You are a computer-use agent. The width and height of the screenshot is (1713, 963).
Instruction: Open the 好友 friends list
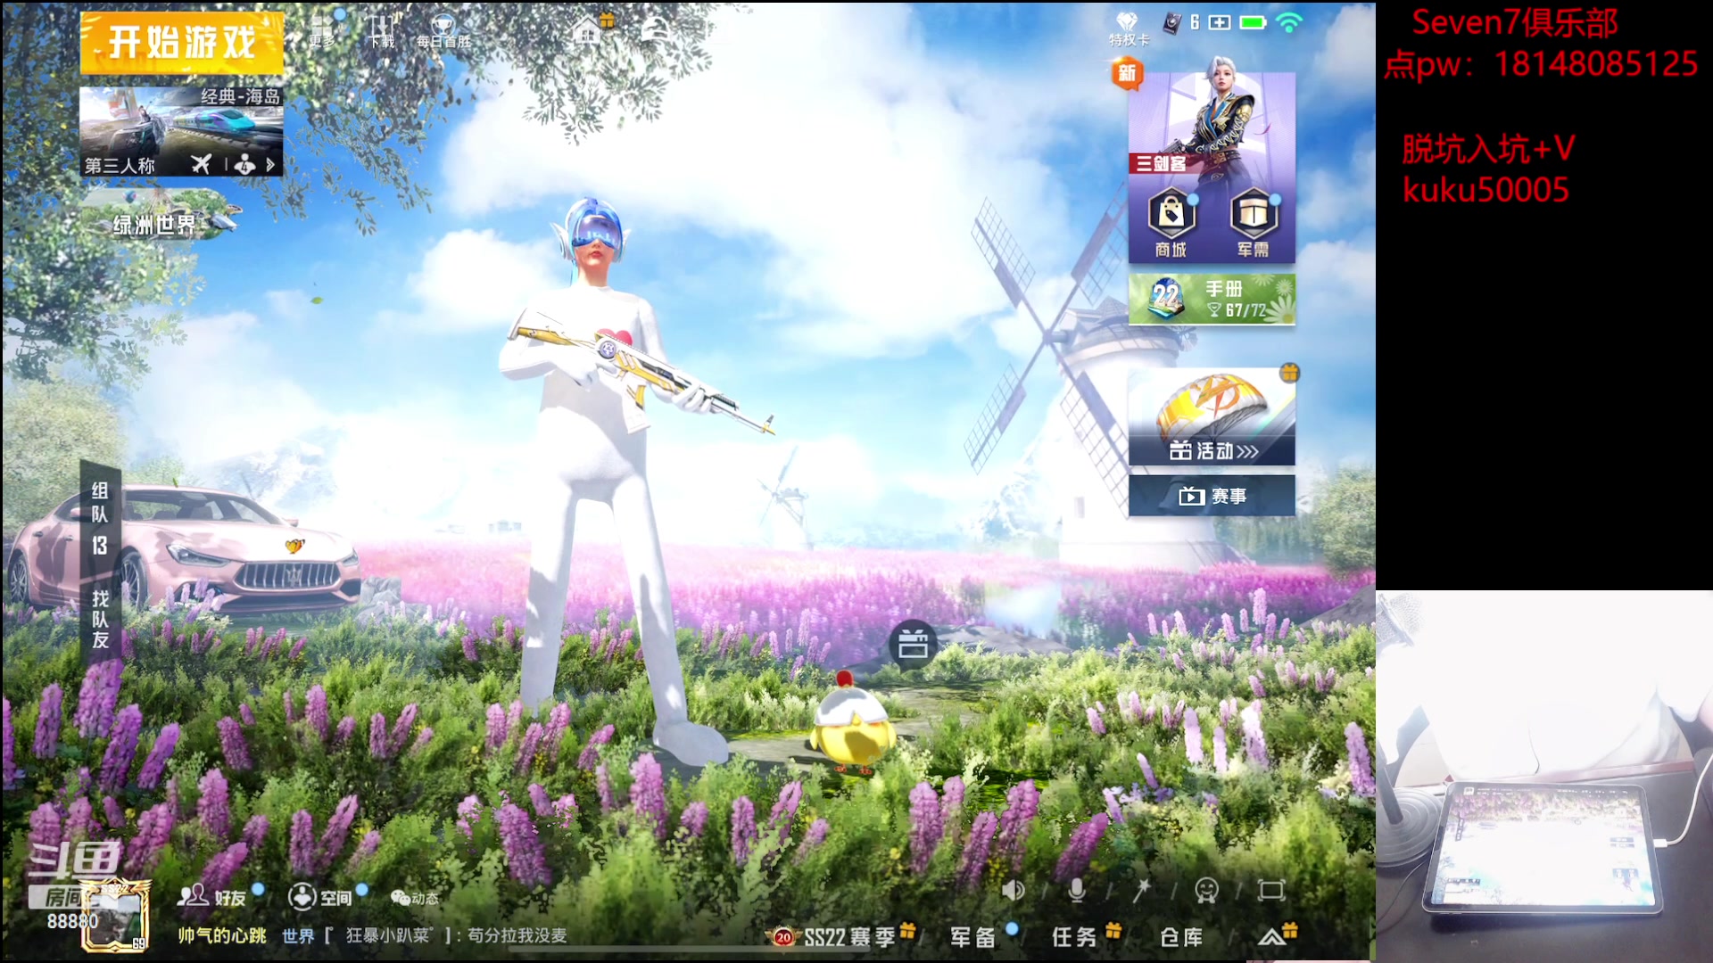[x=212, y=896]
